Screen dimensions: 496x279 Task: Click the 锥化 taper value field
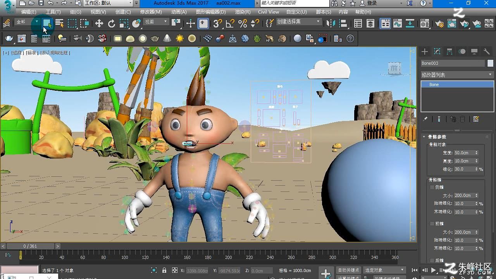(x=464, y=169)
